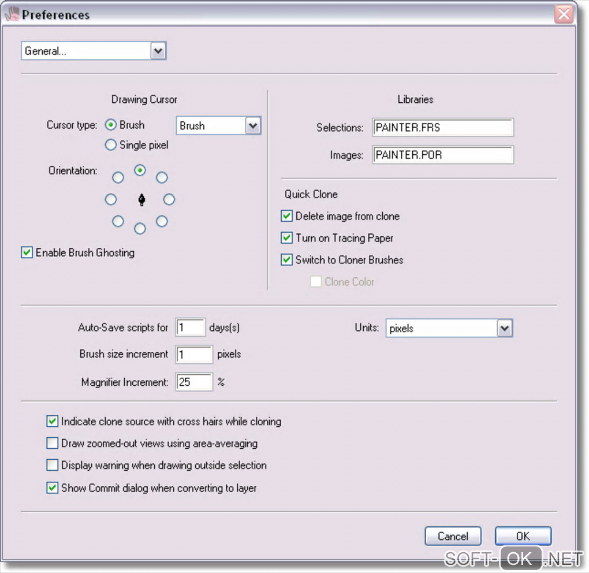Click the 'Quick Clone' heading
589x573 pixels.
[x=311, y=194]
